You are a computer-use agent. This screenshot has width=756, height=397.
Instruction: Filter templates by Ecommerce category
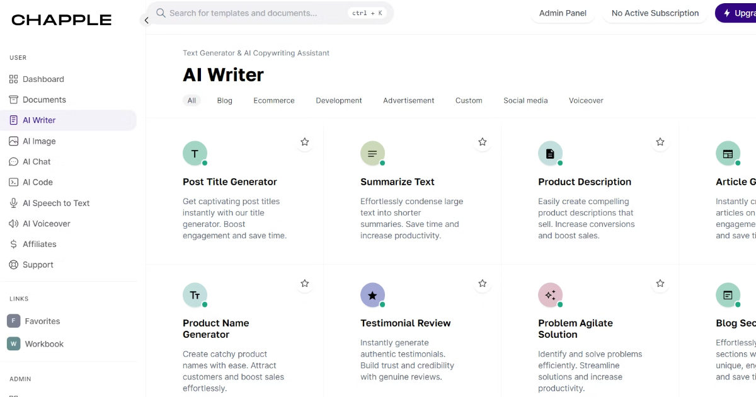274,100
